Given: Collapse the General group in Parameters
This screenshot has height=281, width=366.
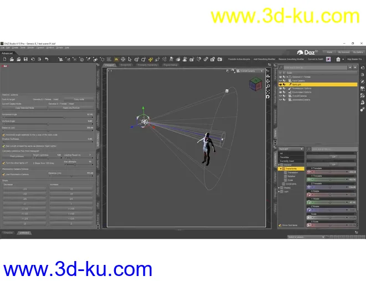Looking at the screenshot, I should [279, 165].
